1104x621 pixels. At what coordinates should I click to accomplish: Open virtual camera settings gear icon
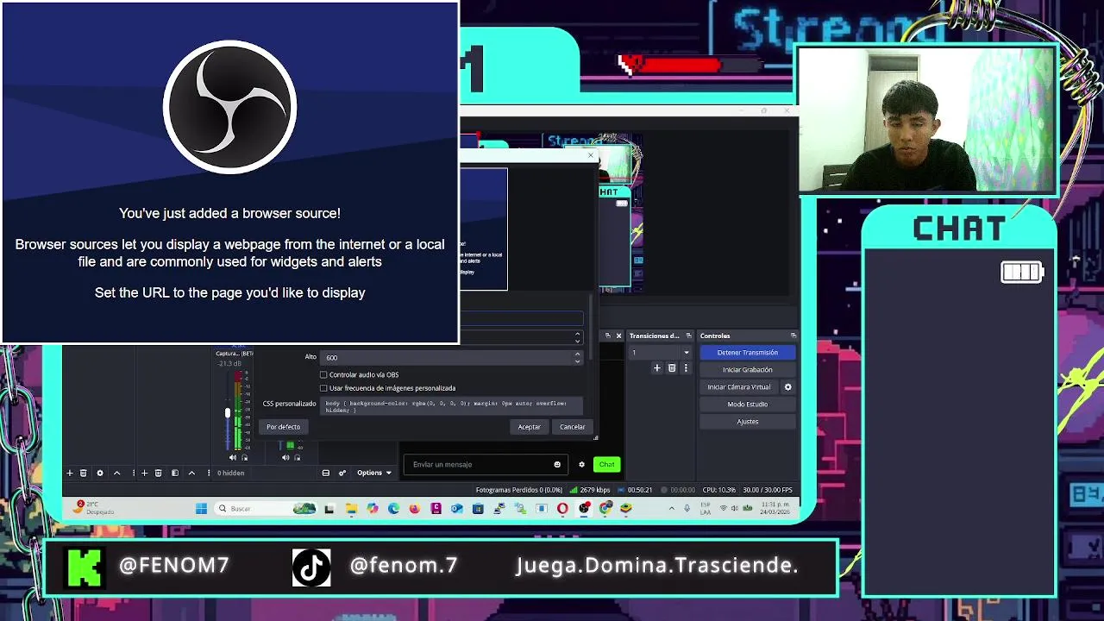point(787,387)
